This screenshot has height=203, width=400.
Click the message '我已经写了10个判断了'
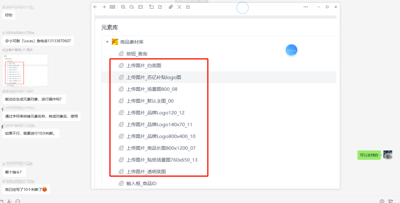[26, 190]
